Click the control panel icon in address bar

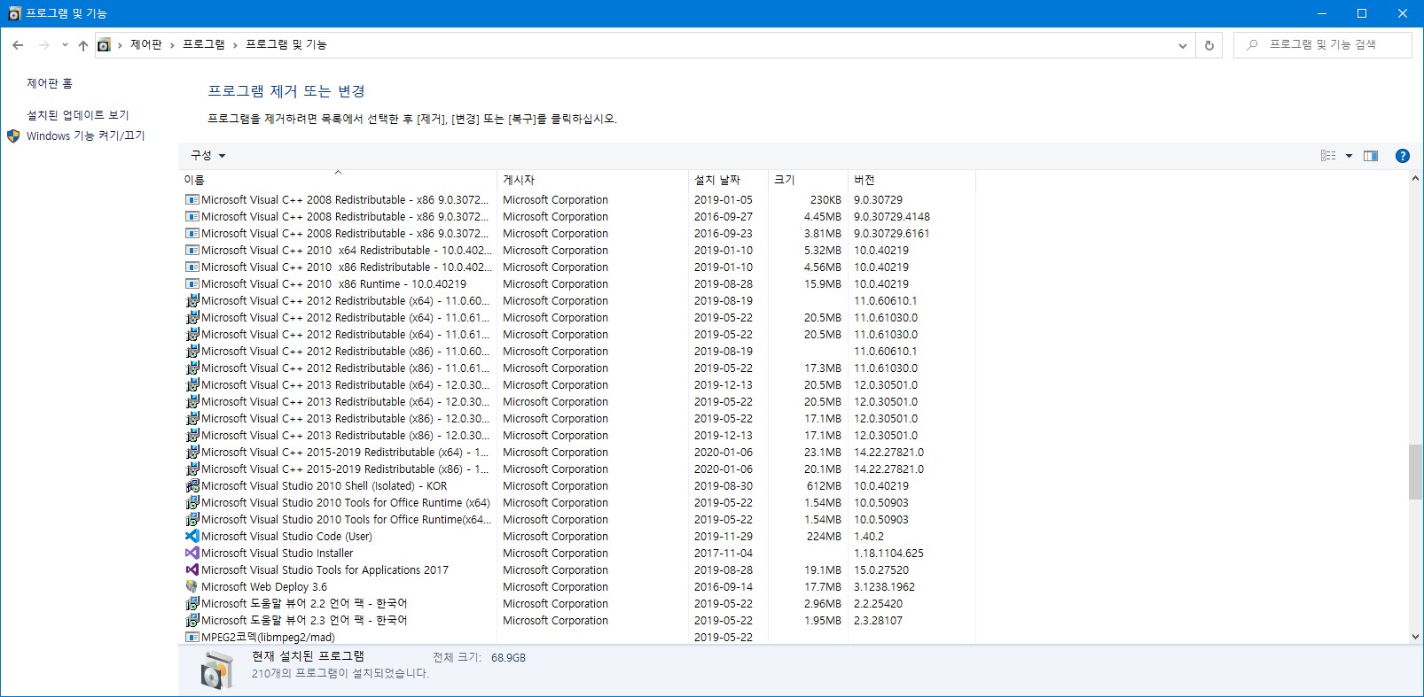(104, 45)
